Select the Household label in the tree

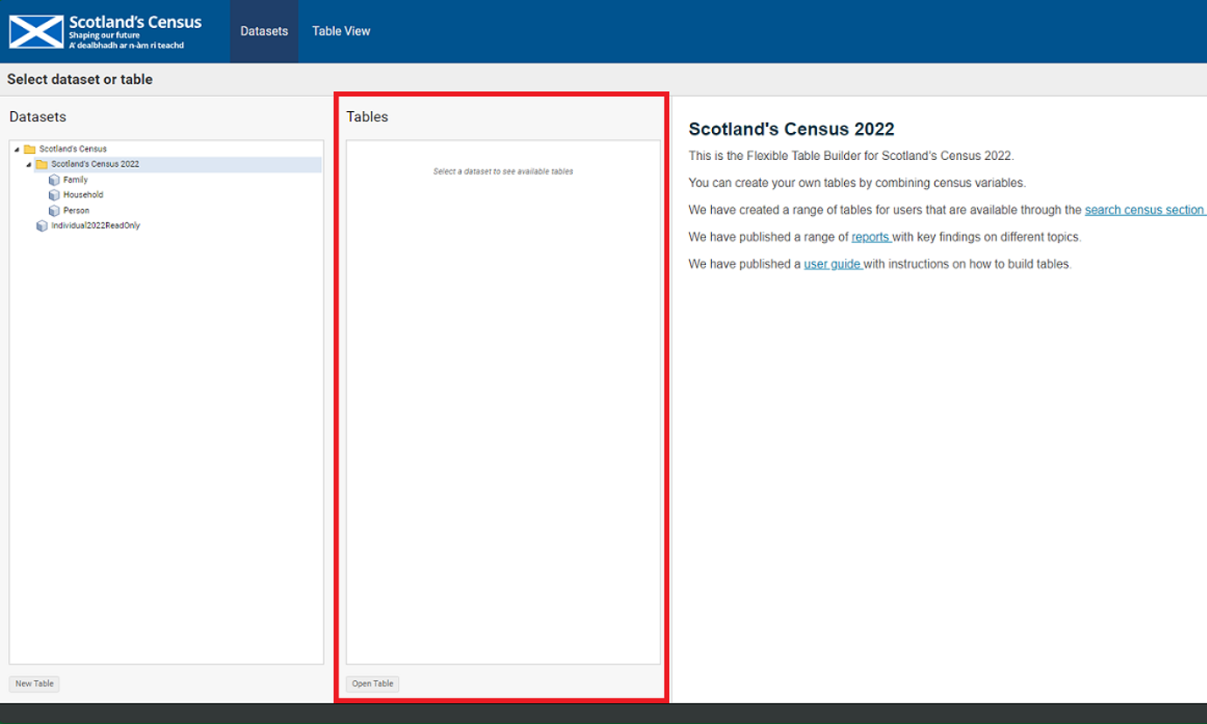click(x=83, y=195)
